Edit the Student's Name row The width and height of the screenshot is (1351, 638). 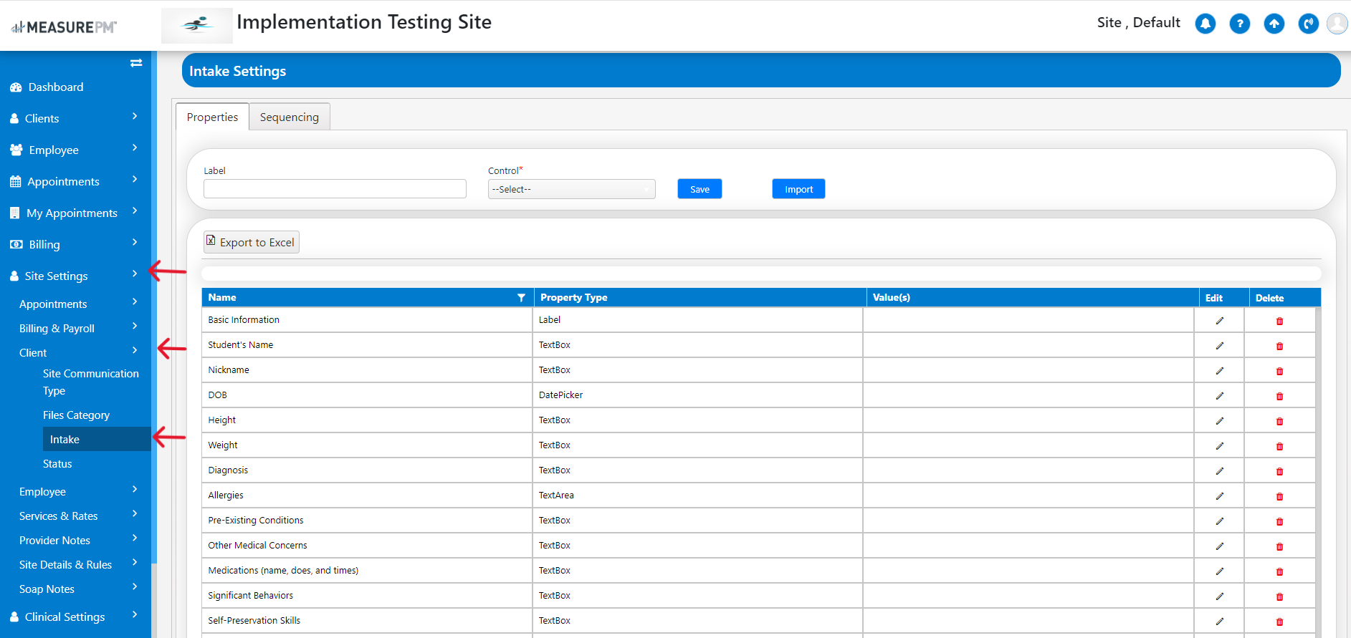(x=1219, y=346)
